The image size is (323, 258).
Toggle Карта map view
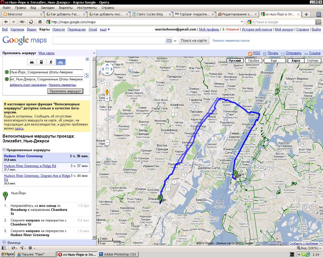click(x=296, y=60)
